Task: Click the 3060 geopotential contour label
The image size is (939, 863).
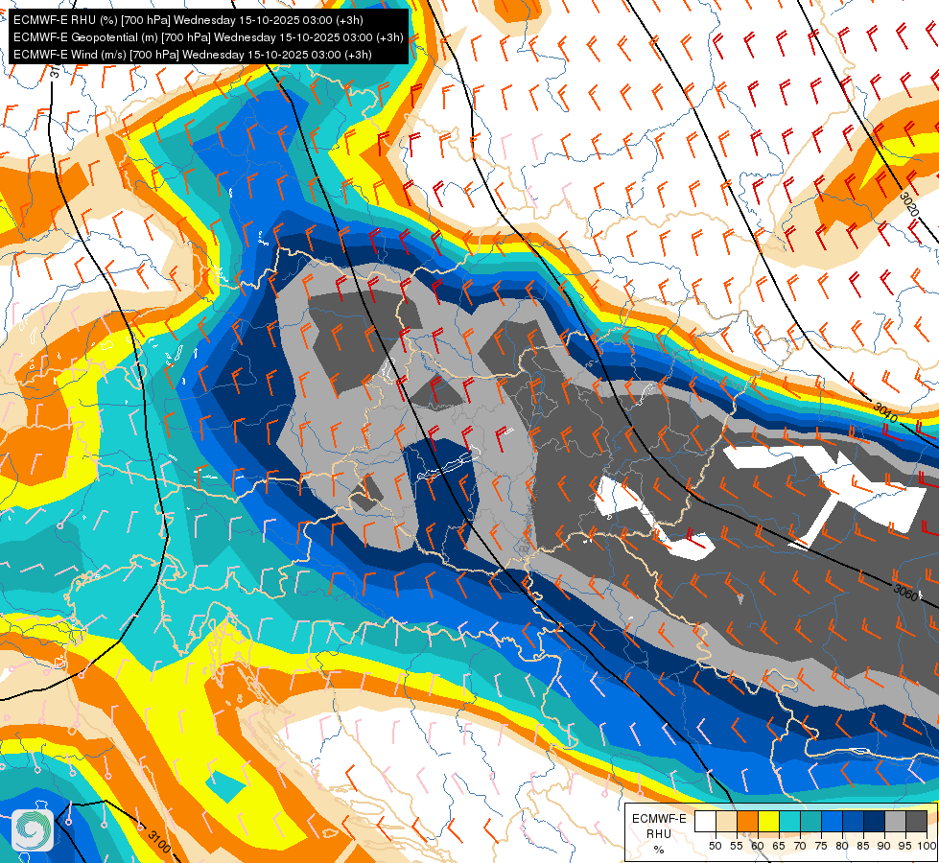Action: point(905,592)
